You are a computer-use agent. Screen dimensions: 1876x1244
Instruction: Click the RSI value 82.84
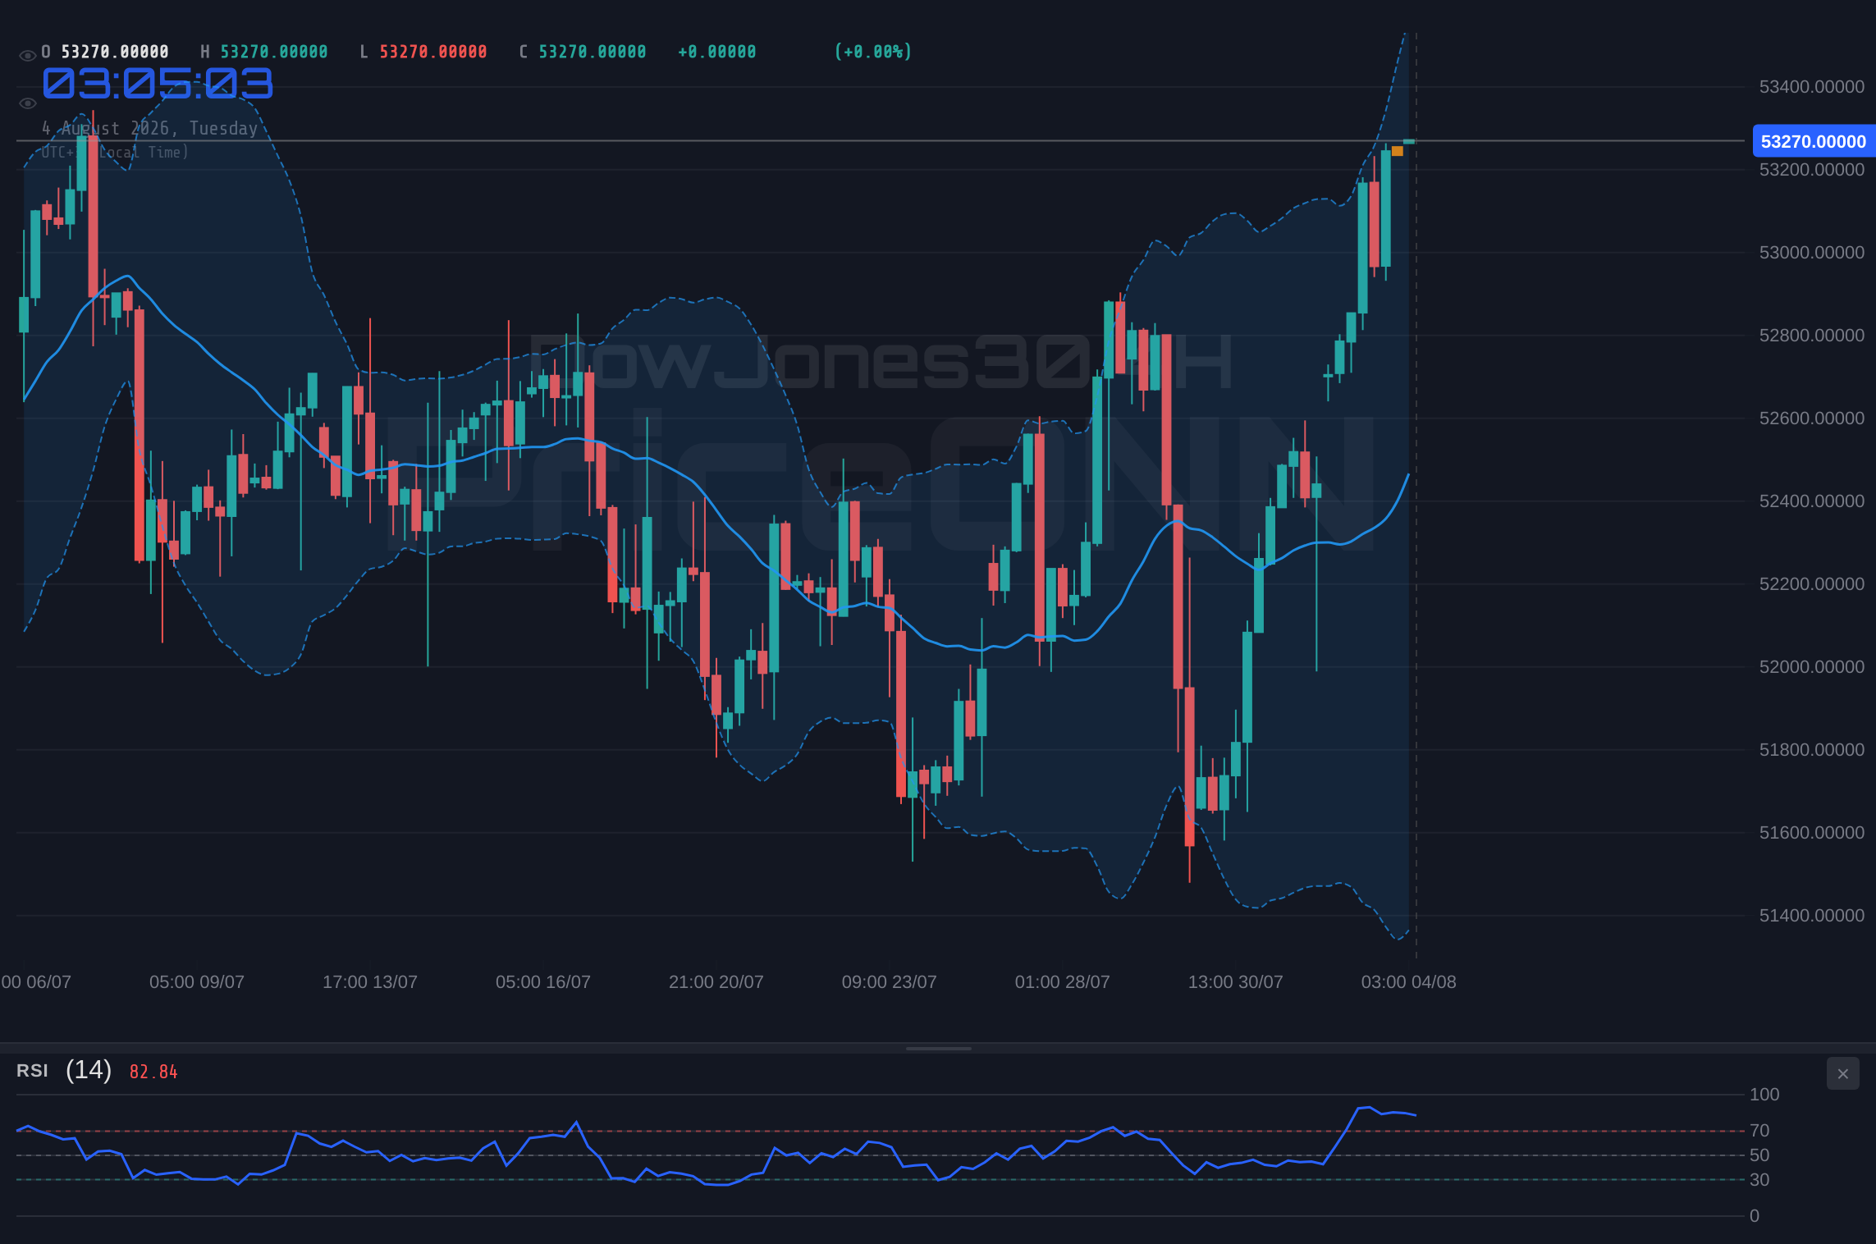tap(153, 1072)
